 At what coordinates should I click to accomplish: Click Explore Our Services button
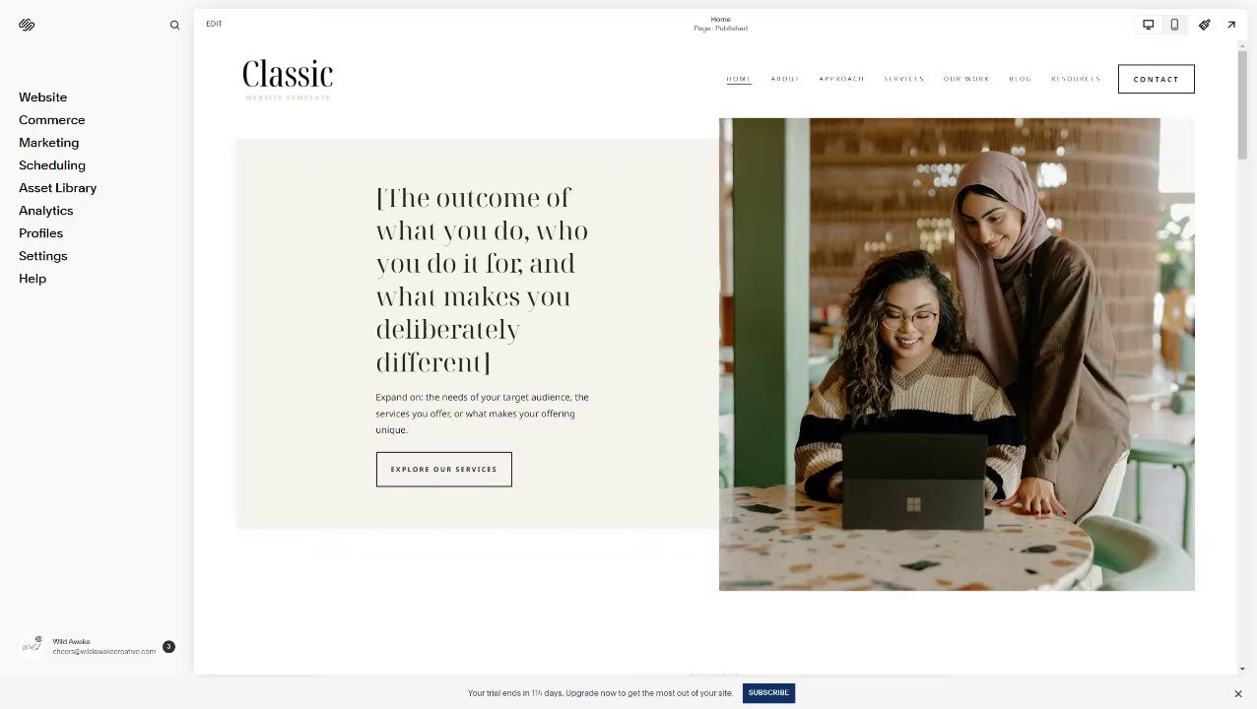click(444, 470)
